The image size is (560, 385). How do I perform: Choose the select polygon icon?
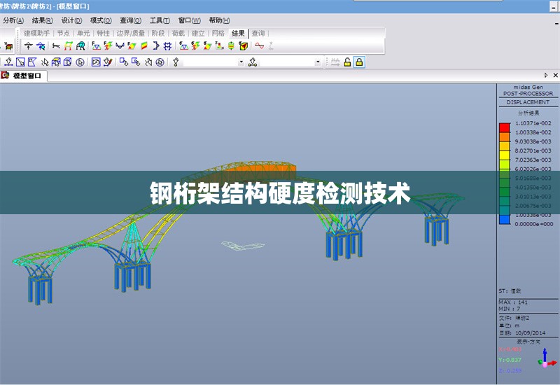32,62
